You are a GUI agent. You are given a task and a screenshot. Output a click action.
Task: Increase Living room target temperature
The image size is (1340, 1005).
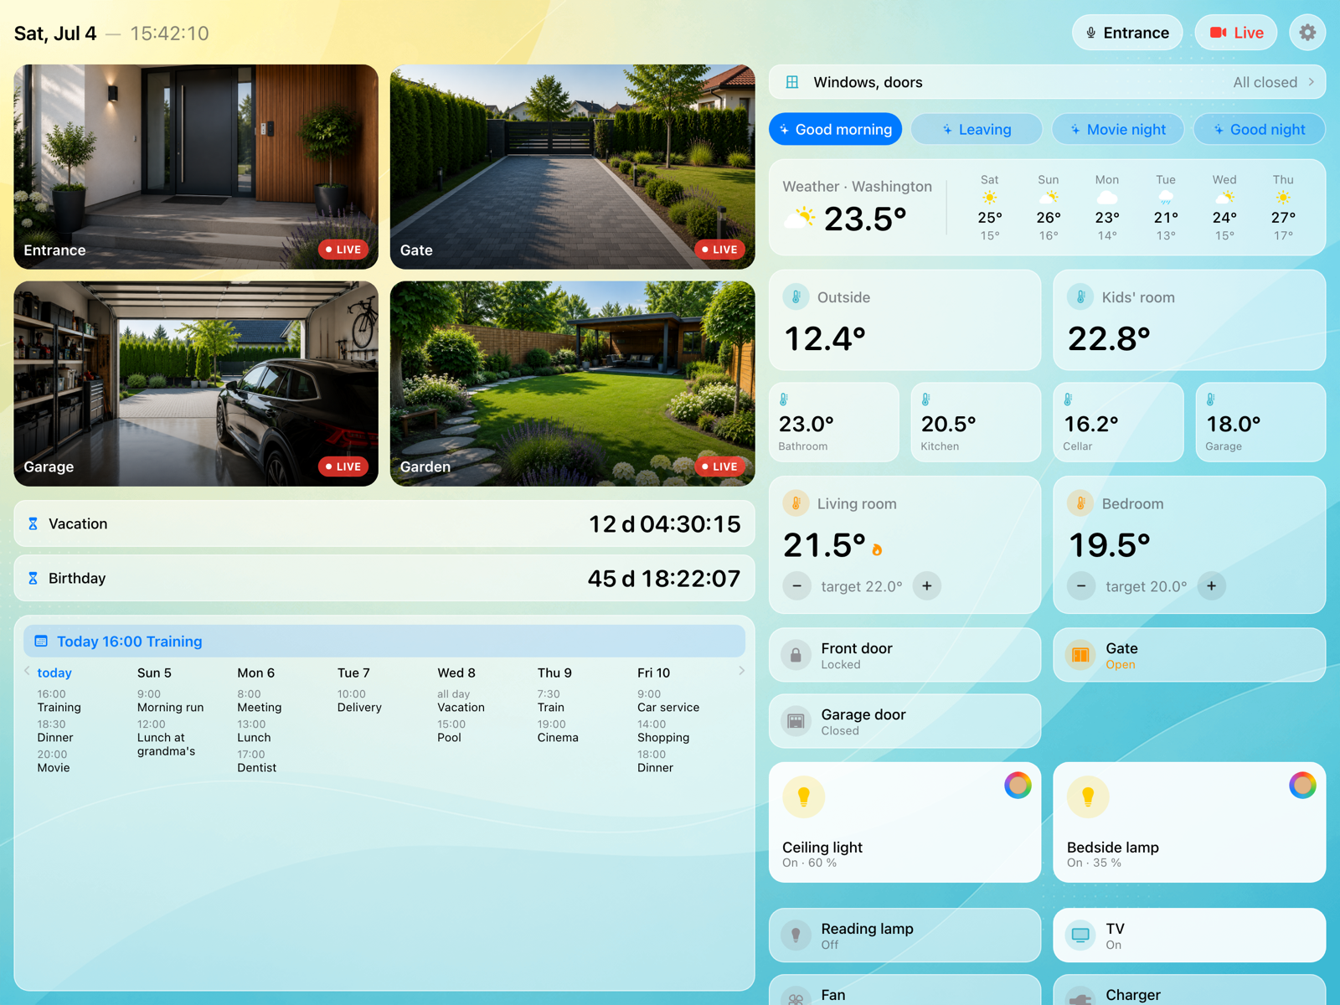tap(926, 586)
